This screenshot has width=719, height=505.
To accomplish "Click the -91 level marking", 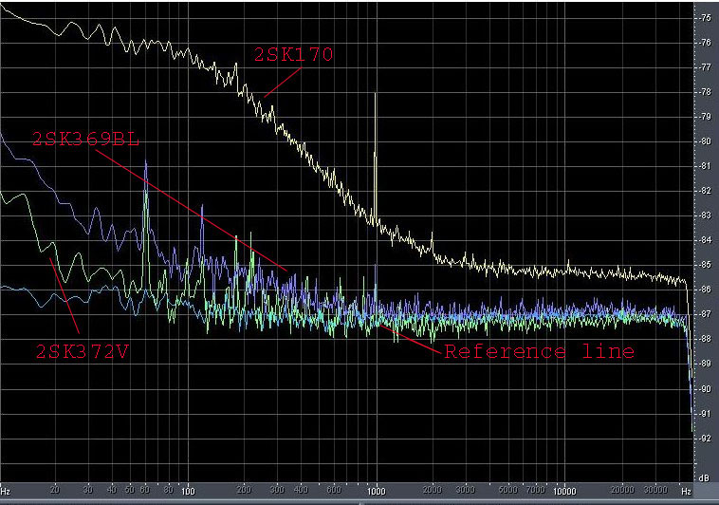I will pyautogui.click(x=705, y=414).
